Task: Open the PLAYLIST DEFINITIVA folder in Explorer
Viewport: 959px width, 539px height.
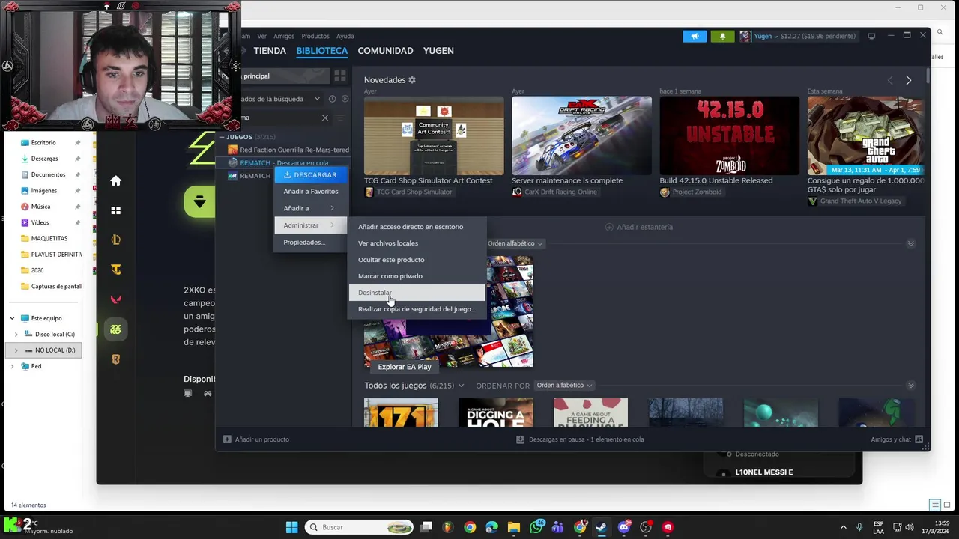Action: 51,255
